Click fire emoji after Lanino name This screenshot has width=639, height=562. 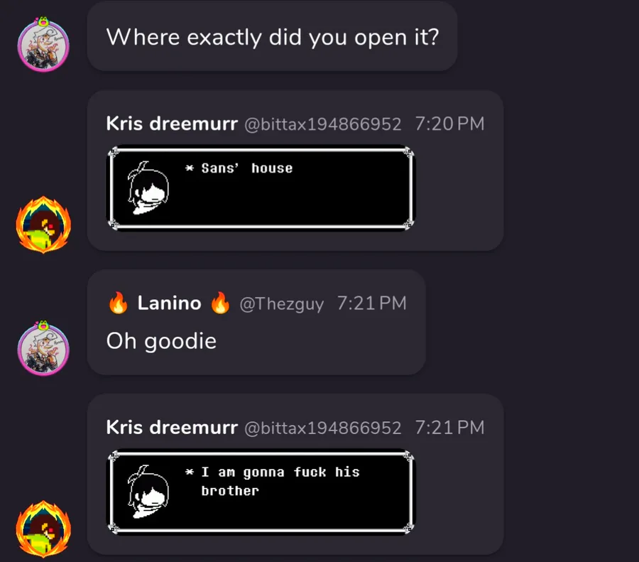coord(220,303)
